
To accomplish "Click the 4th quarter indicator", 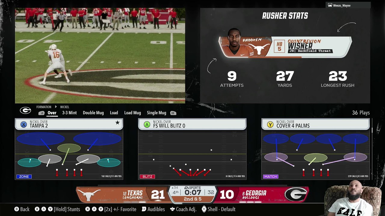I will coord(175,192).
